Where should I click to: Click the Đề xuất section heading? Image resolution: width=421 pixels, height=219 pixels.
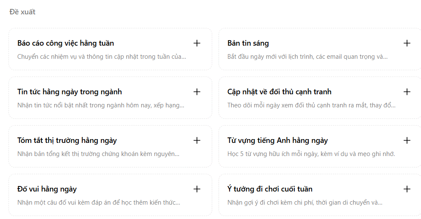(x=22, y=12)
